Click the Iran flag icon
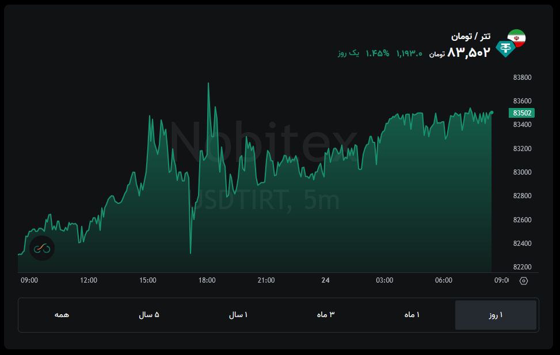This screenshot has height=355, width=560. pyautogui.click(x=517, y=38)
